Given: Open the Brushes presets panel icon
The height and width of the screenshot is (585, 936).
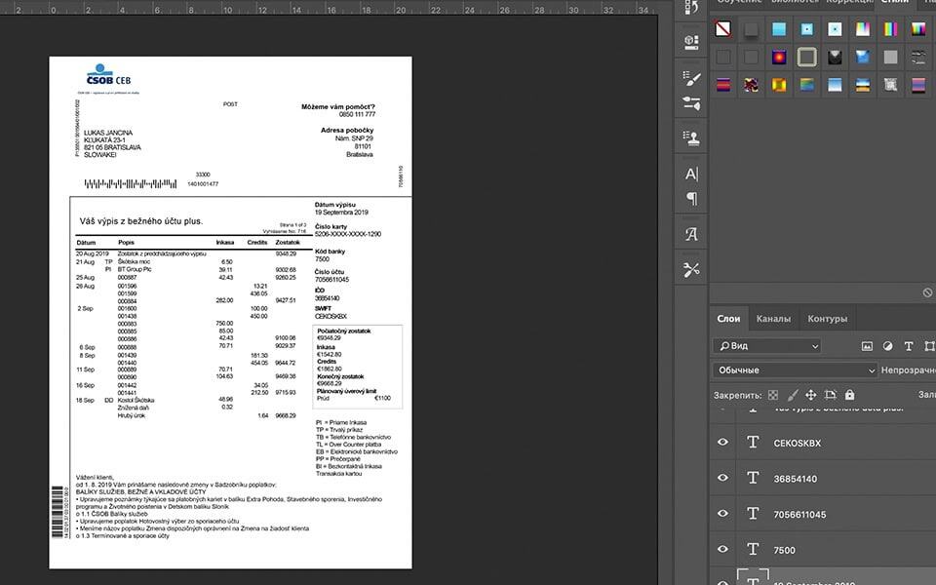Looking at the screenshot, I should pyautogui.click(x=691, y=103).
